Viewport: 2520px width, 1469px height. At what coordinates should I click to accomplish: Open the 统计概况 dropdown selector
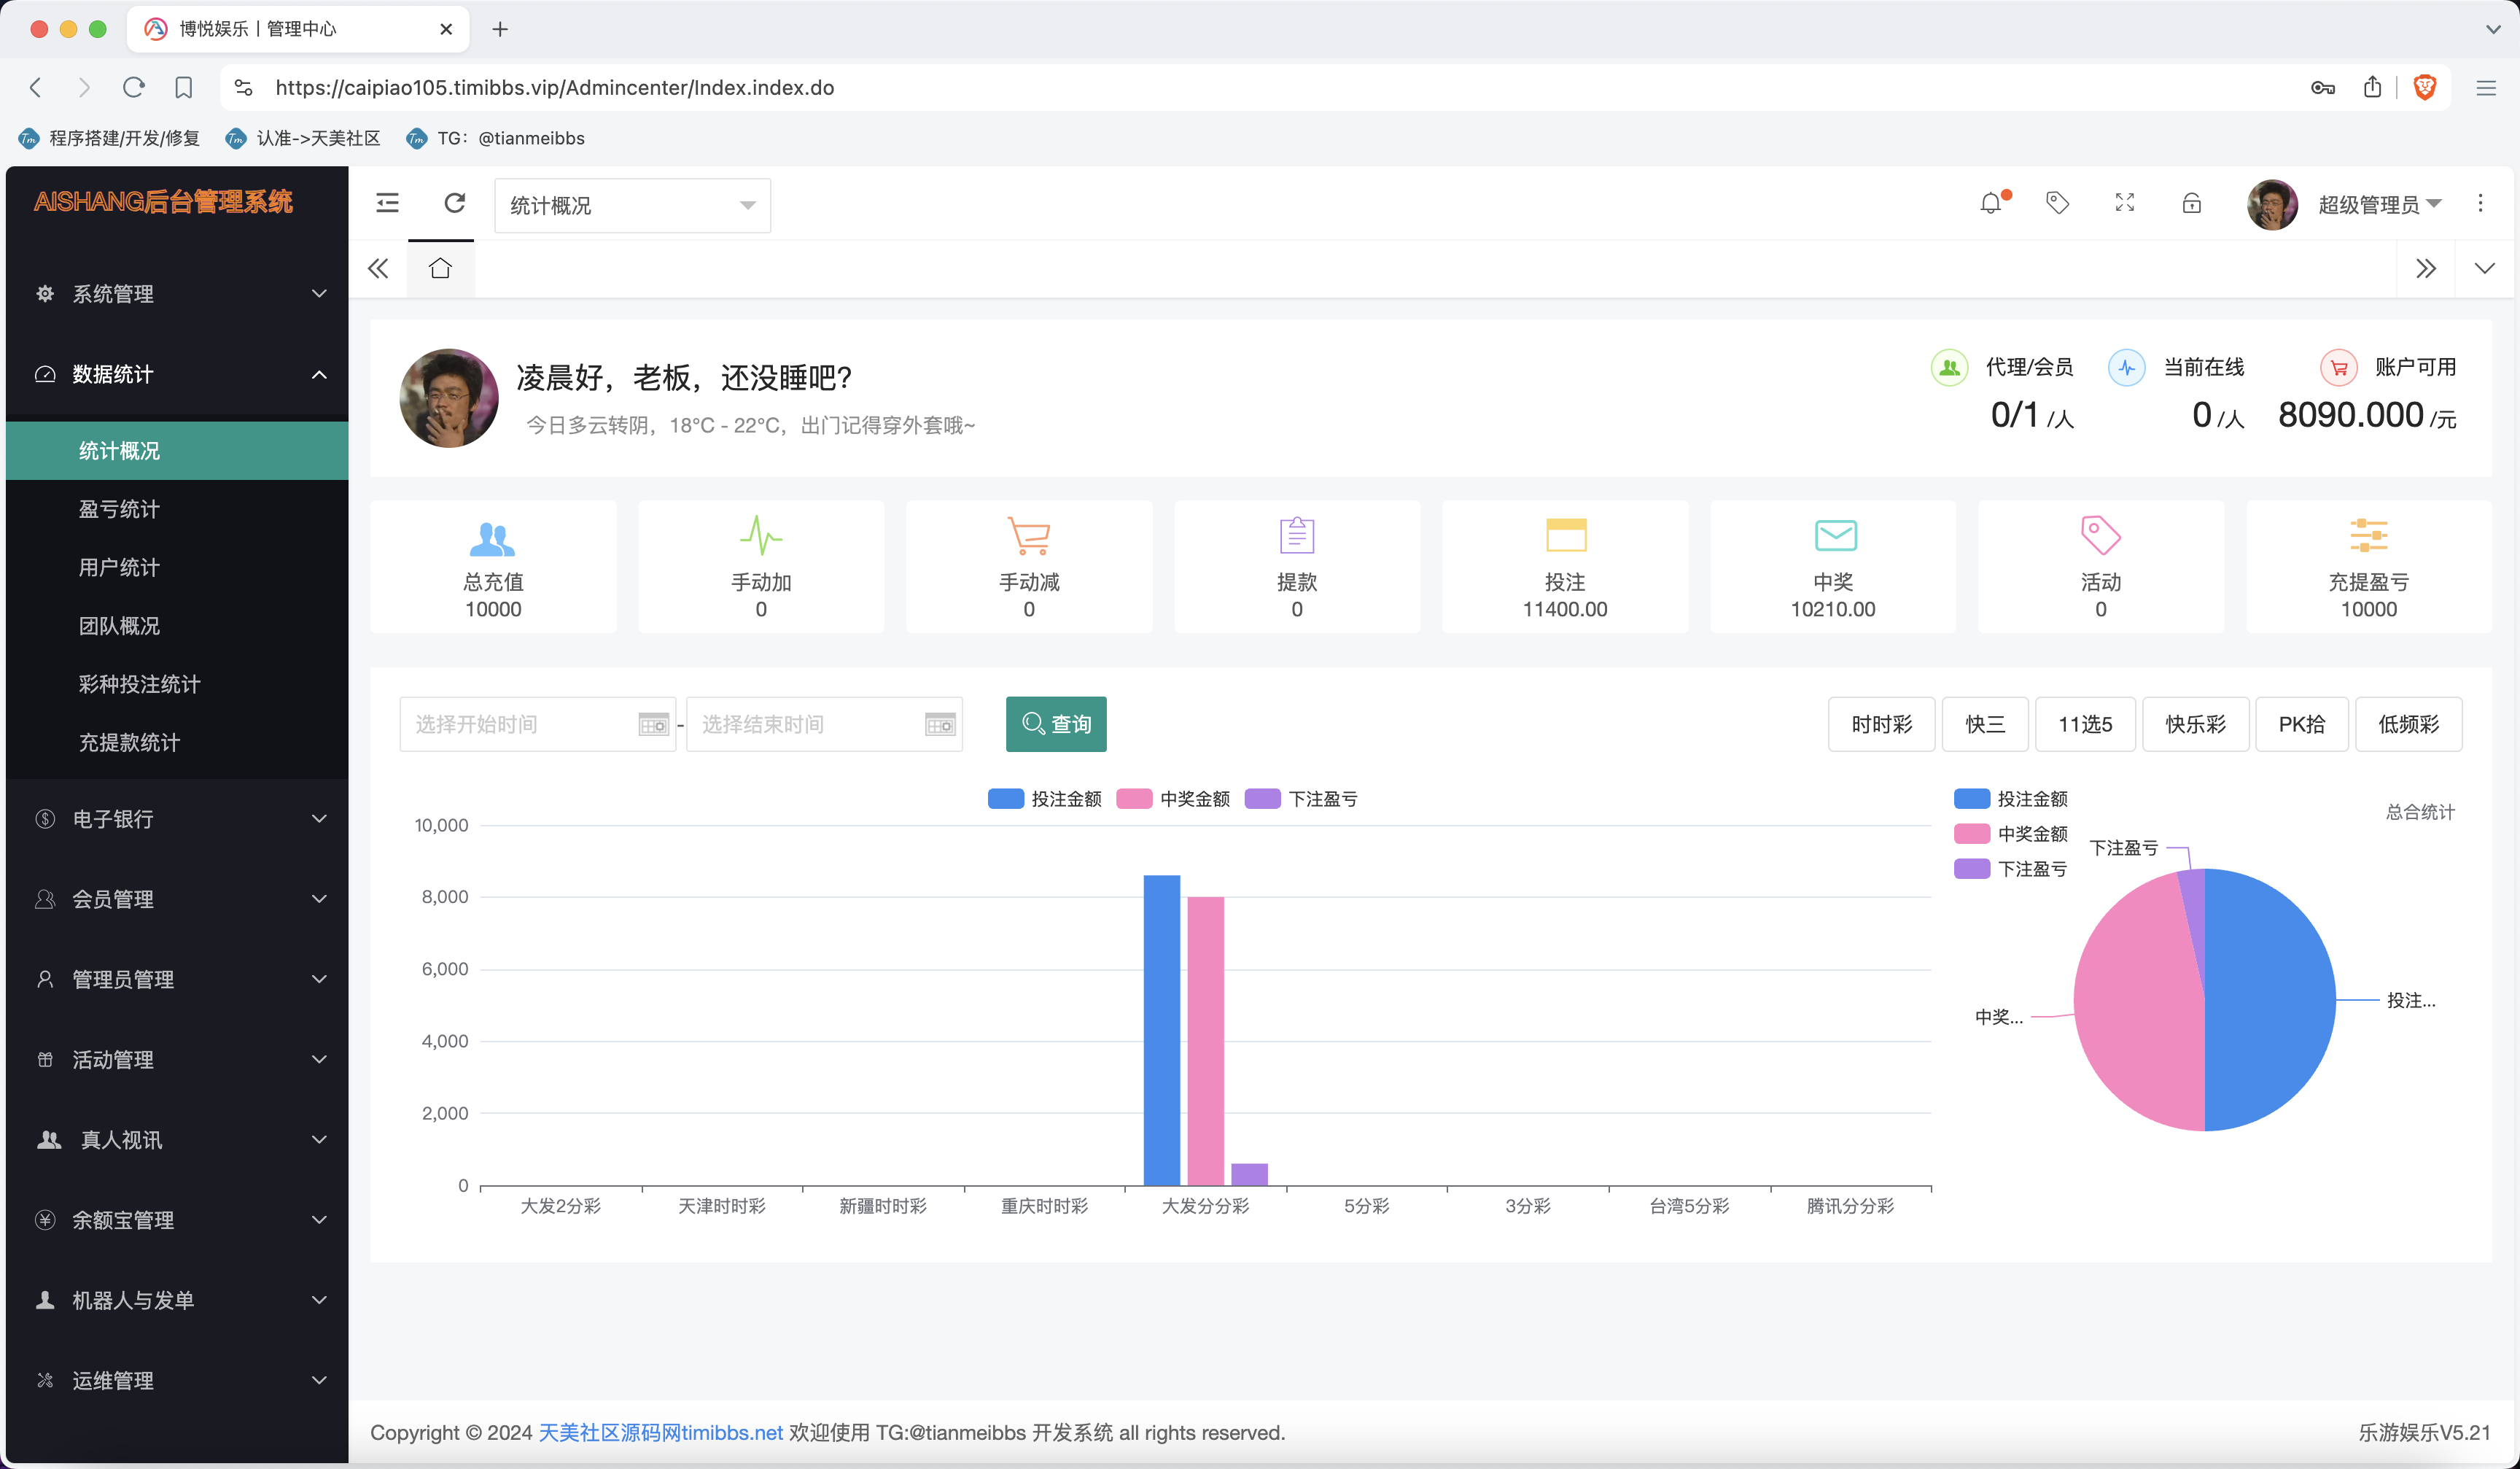click(x=632, y=205)
